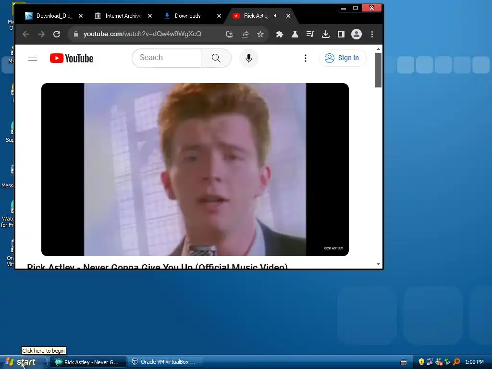Close the Download_Old tab
492x369 pixels.
[81, 16]
